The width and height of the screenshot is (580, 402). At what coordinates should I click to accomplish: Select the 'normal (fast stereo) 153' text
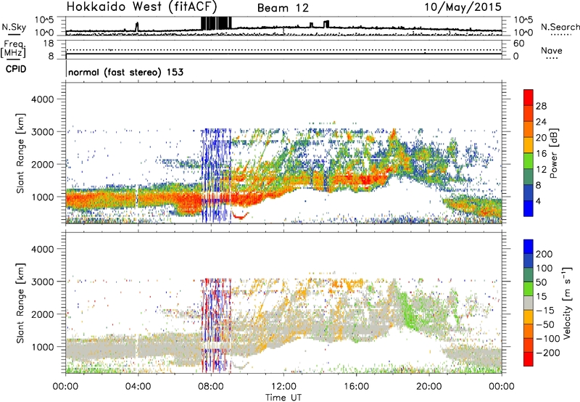click(x=125, y=72)
